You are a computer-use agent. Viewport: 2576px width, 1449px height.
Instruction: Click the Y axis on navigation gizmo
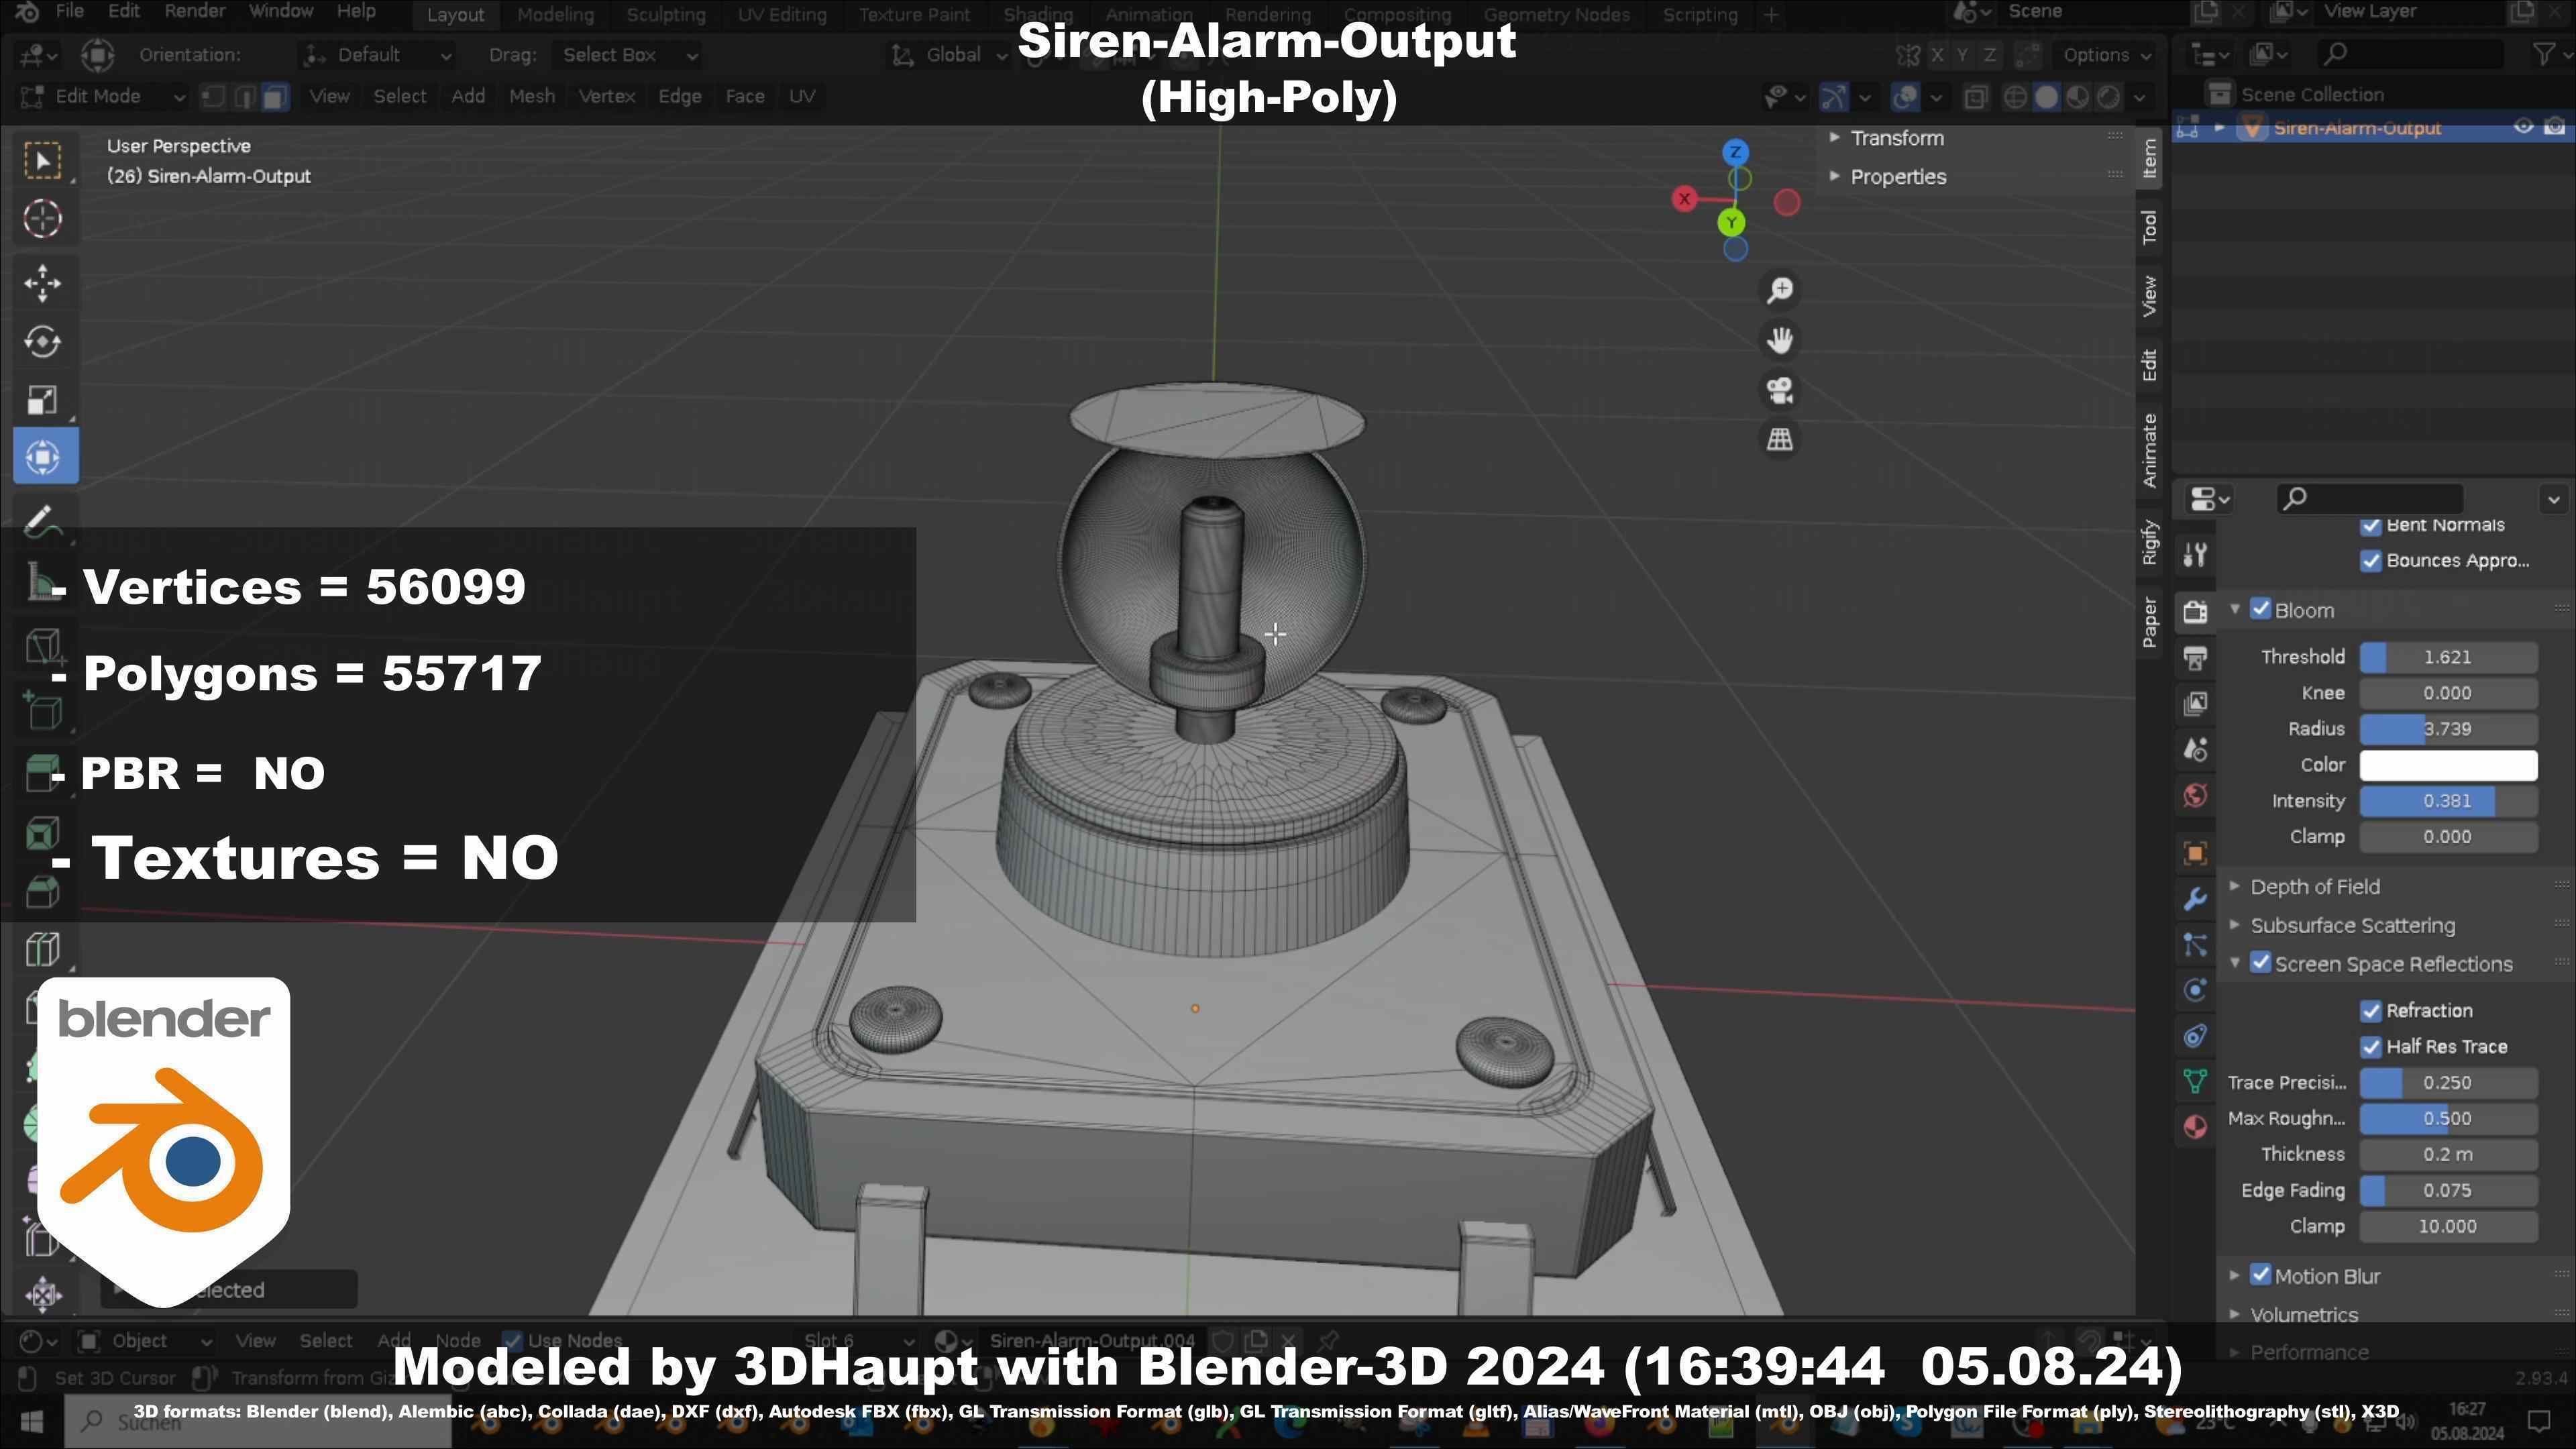(1731, 222)
